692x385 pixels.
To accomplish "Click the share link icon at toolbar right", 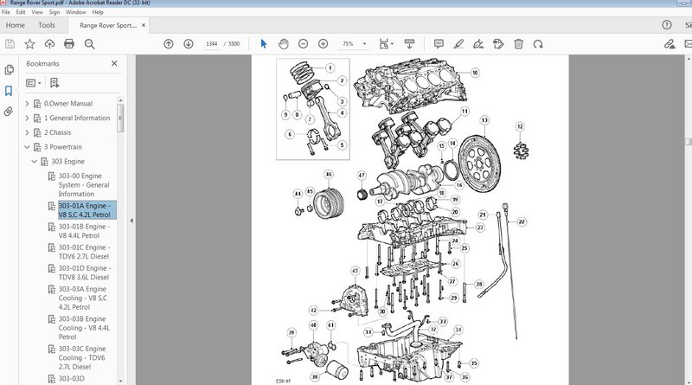I will pos(670,44).
